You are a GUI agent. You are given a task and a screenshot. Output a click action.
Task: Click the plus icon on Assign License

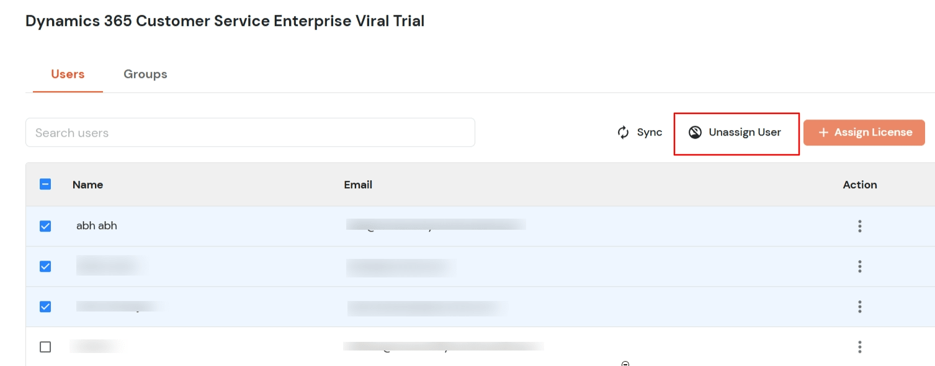[x=823, y=132]
